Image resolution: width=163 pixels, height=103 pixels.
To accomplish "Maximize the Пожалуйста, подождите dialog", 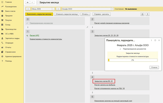I will pos(155,40).
